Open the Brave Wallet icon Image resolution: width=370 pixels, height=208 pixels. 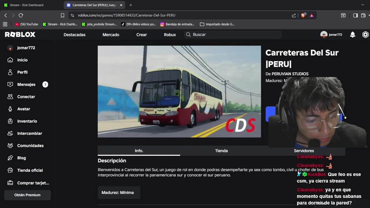[x=363, y=15]
